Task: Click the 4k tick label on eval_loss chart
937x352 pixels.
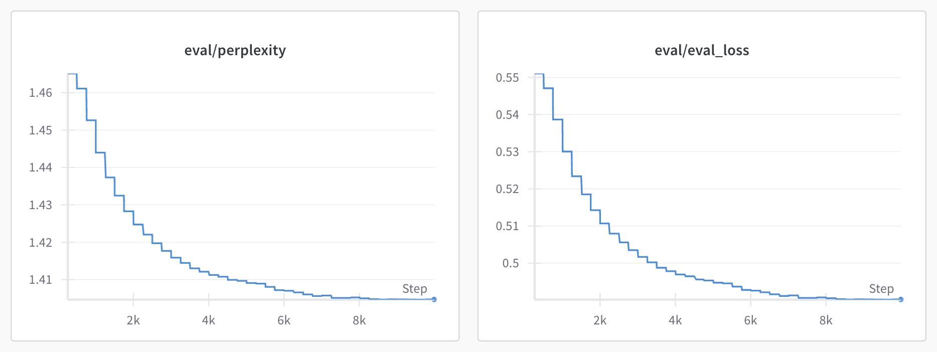Action: click(x=675, y=320)
